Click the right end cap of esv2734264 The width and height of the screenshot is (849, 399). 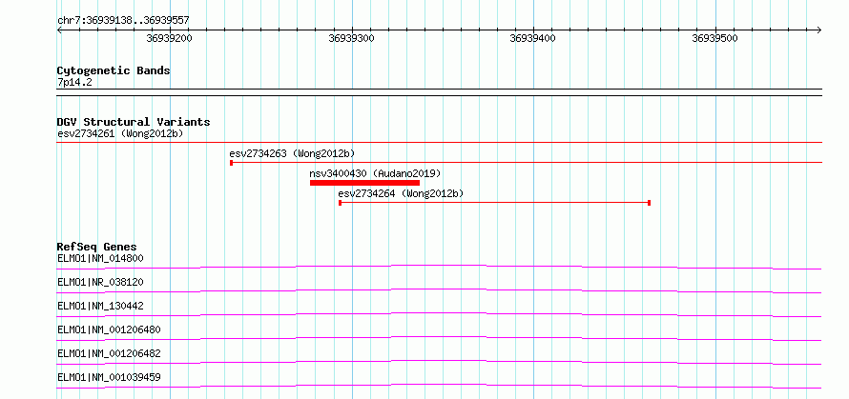coord(649,203)
